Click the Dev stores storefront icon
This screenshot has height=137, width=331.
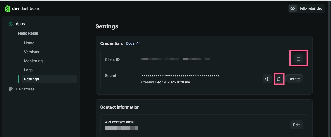coord(11,89)
